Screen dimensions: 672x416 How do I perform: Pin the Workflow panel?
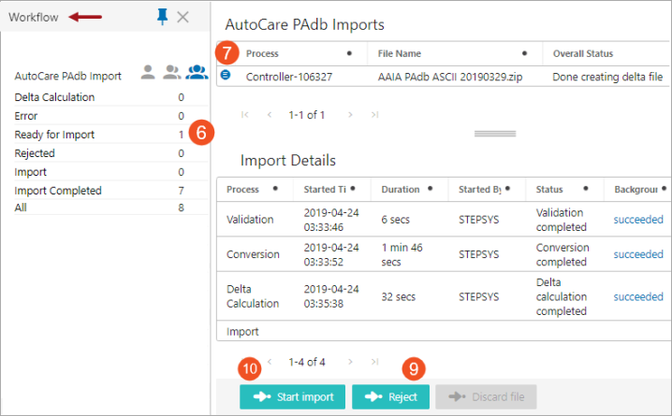[162, 17]
